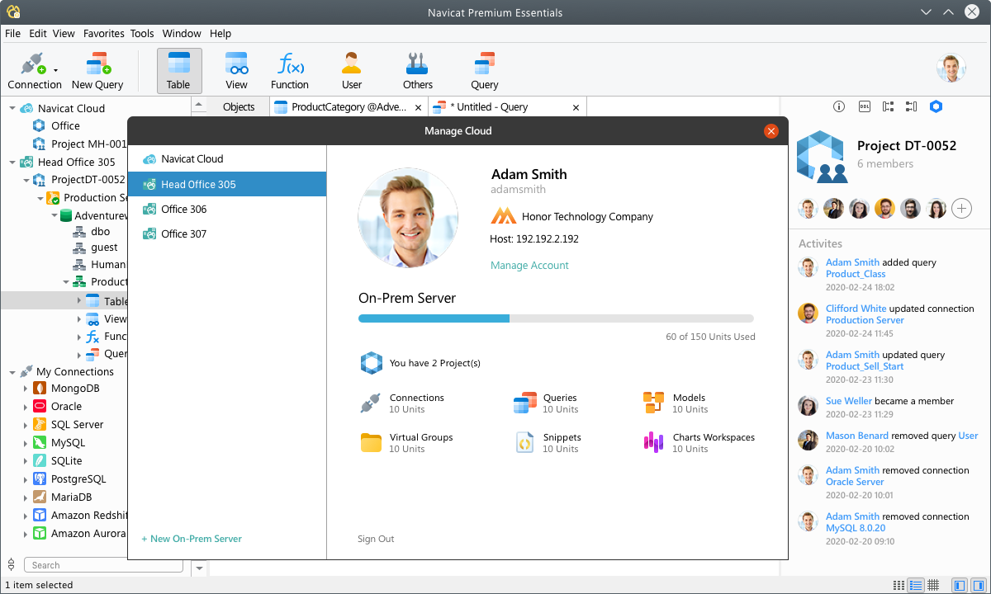This screenshot has width=991, height=594.
Task: Click the PostgreSQL elephant icon
Action: point(39,479)
